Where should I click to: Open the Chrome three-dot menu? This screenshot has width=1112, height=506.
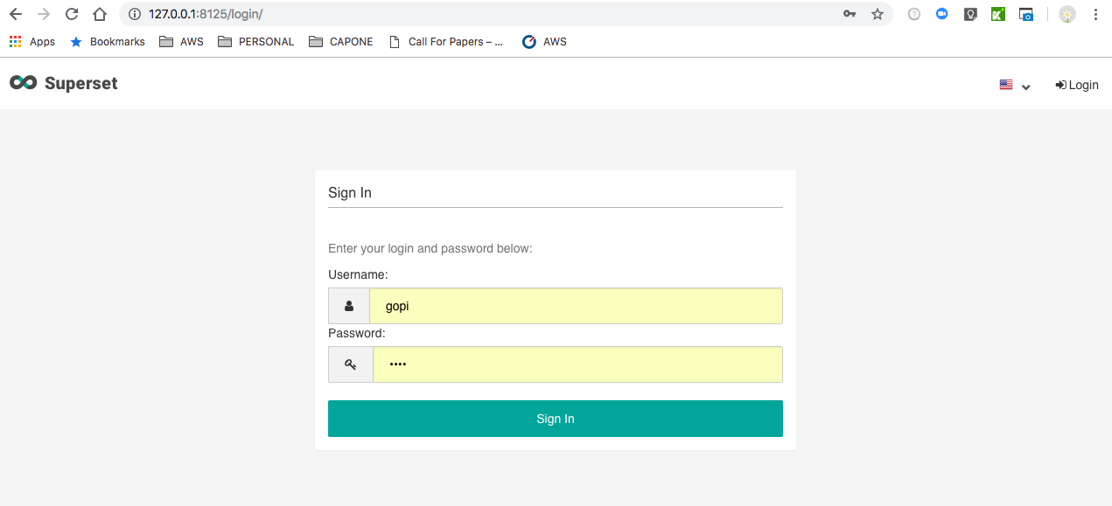pos(1095,14)
